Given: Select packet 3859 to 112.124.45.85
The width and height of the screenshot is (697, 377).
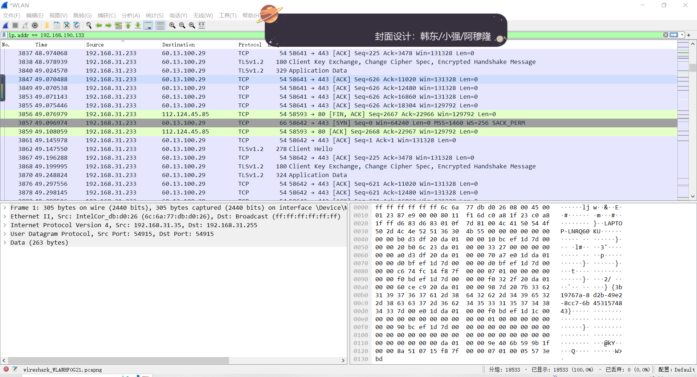Looking at the screenshot, I should [x=339, y=132].
